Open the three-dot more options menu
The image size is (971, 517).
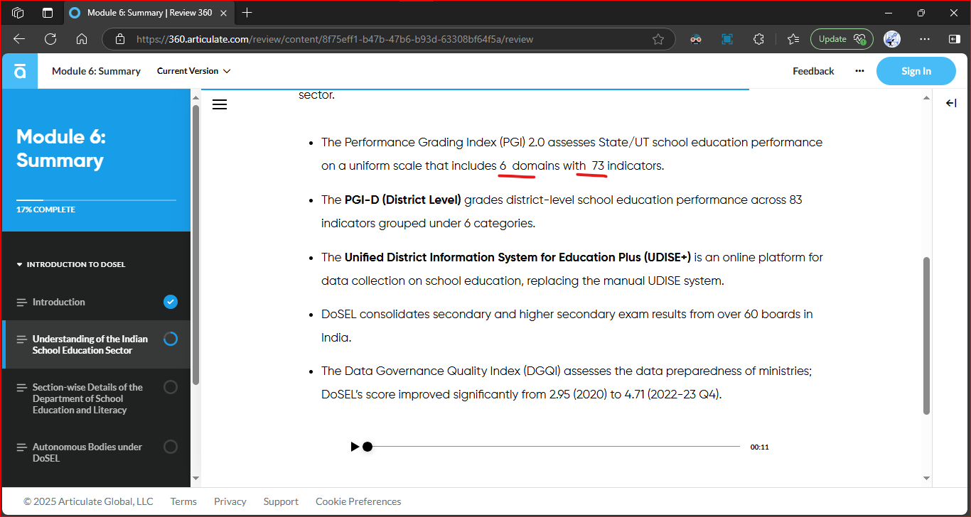tap(859, 71)
